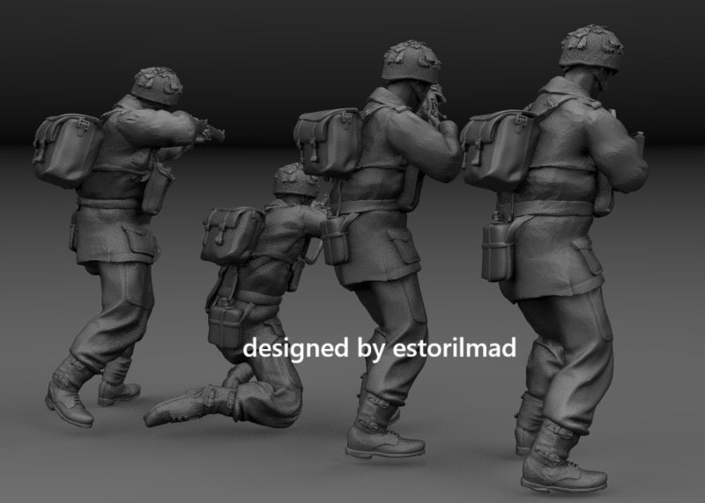Click the leftmost soldier's raised rear boot
Screen dimensions: 705x503
click(x=69, y=392)
